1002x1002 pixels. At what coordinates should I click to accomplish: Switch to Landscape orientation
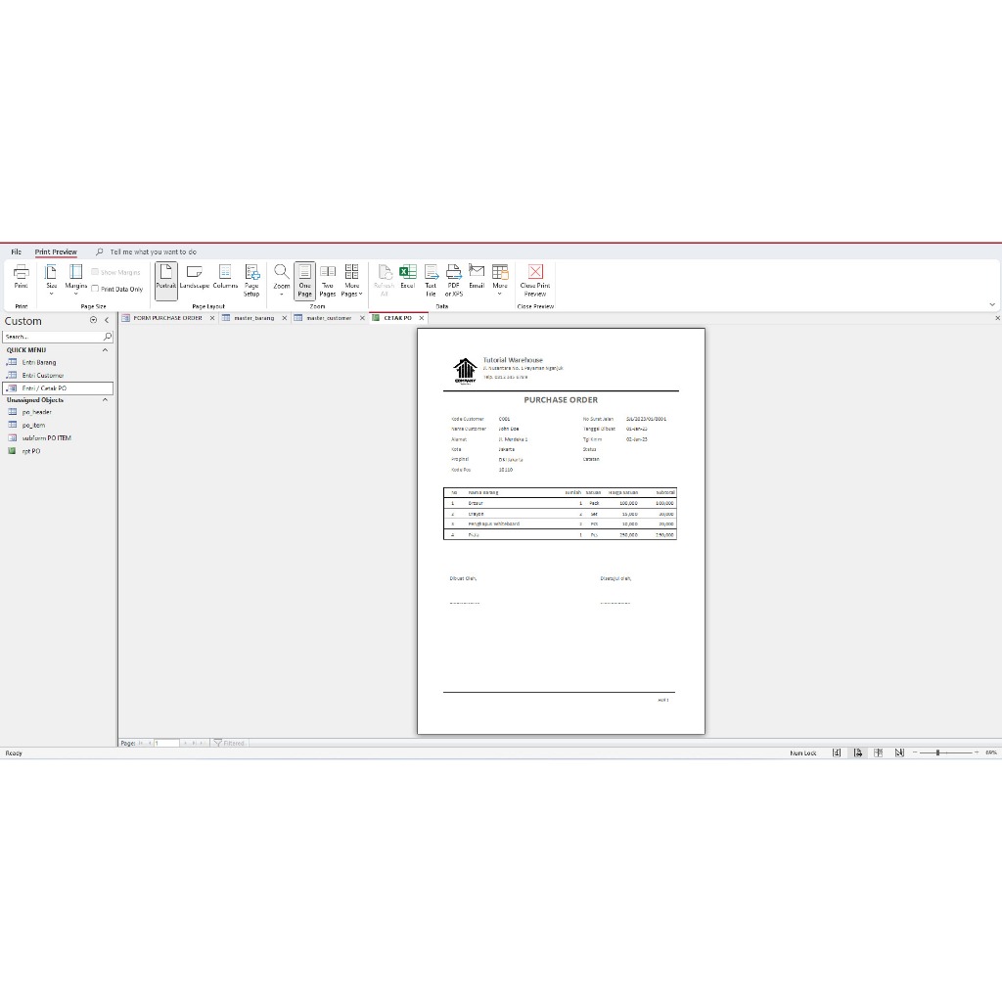195,277
